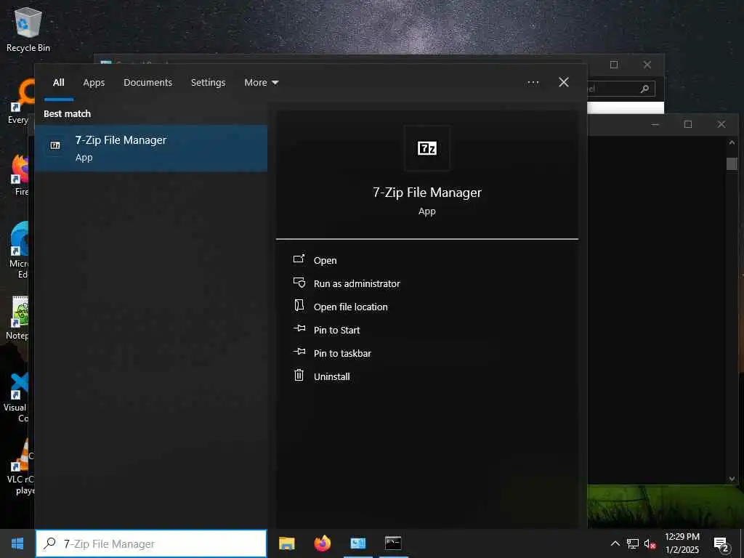Open the search options ellipsis menu
This screenshot has width=744, height=558.
point(533,83)
